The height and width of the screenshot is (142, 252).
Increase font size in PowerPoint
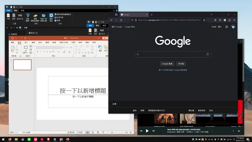coord(64,47)
